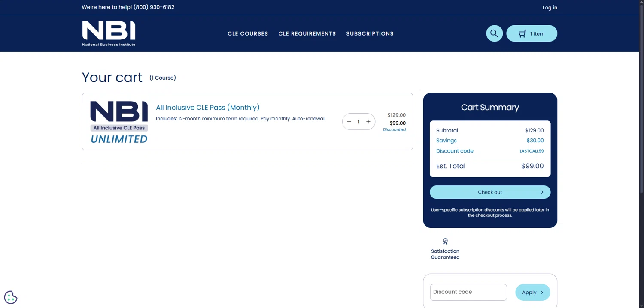Increase quantity with plus button
The width and height of the screenshot is (644, 308).
pos(368,122)
